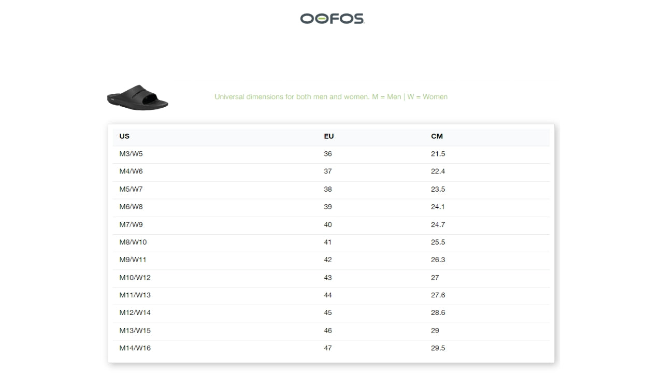Click the 21.5 CM value
663x373 pixels.
point(438,154)
